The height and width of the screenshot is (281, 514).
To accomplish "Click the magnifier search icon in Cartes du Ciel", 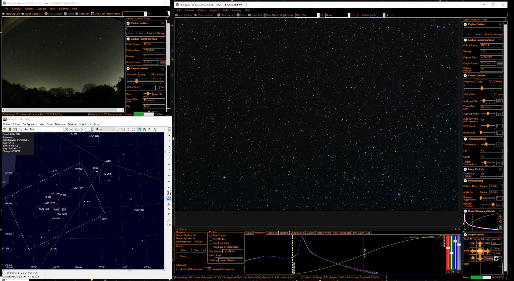I will coord(20,129).
